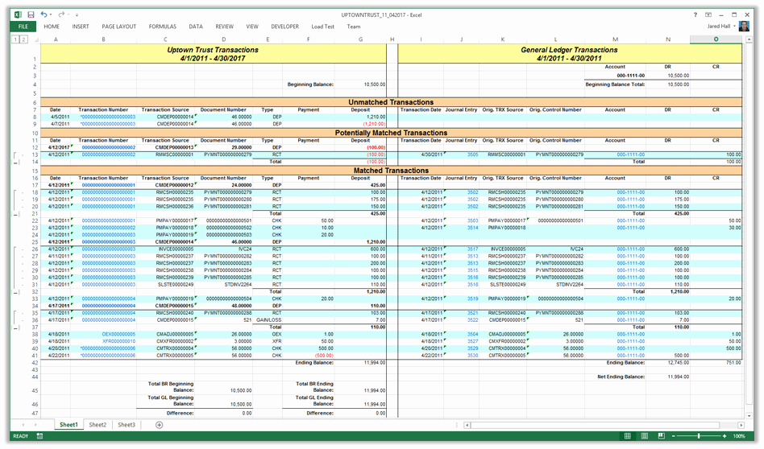The height and width of the screenshot is (449, 764).
Task: Open the undo history dropdown arrow
Action: click(x=51, y=15)
